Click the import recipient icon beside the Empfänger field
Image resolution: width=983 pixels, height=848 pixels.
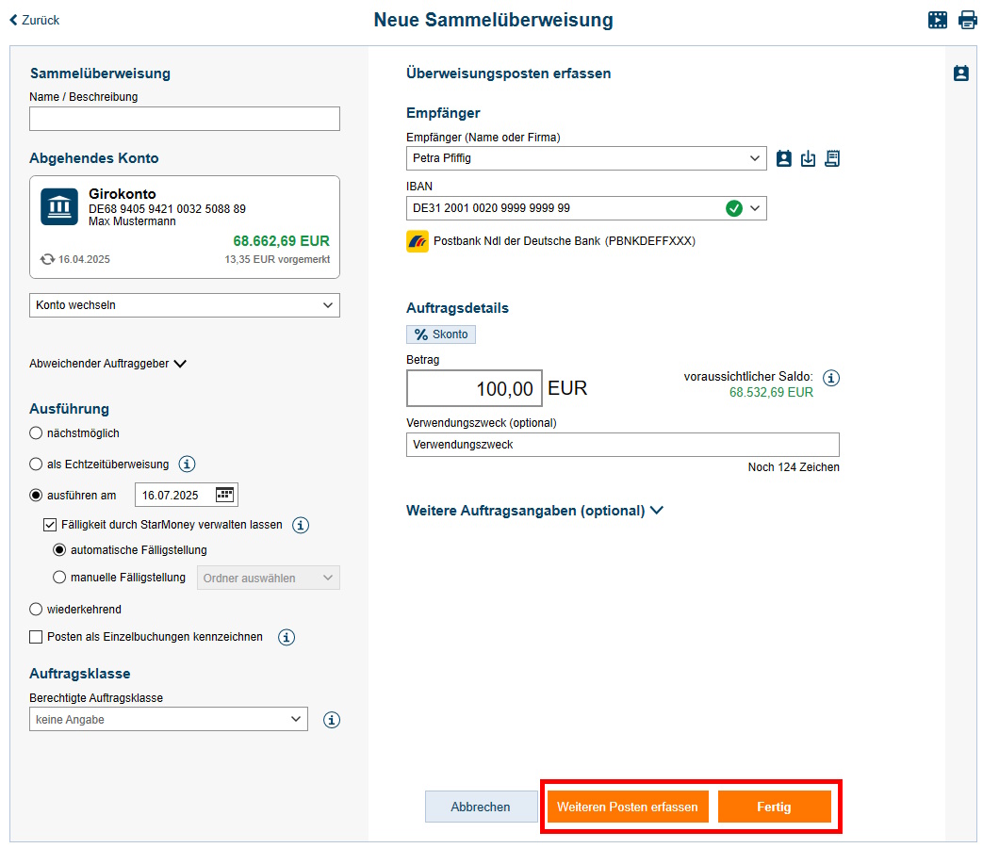click(808, 158)
